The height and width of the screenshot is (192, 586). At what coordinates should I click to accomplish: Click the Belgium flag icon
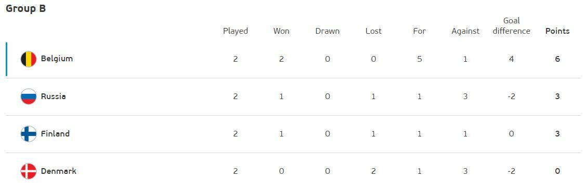[x=29, y=59]
